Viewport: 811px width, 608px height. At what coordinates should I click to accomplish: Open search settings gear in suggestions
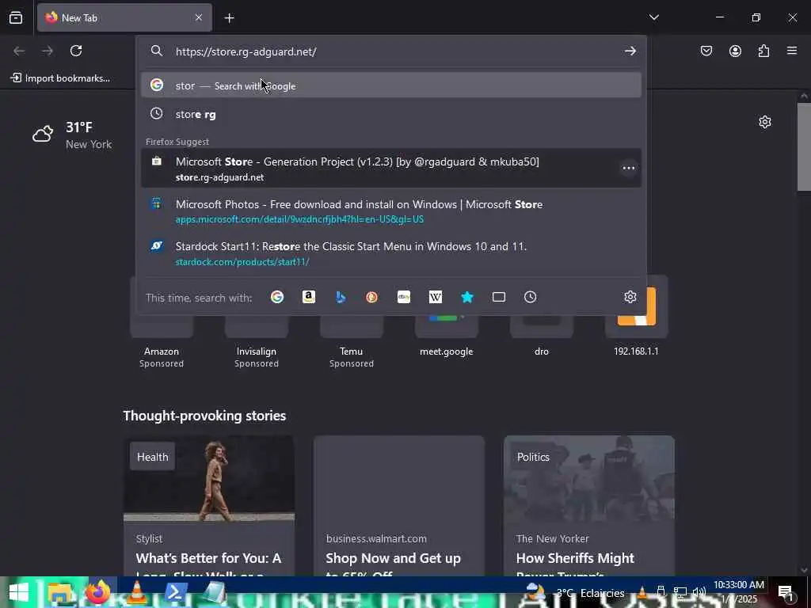coord(630,297)
